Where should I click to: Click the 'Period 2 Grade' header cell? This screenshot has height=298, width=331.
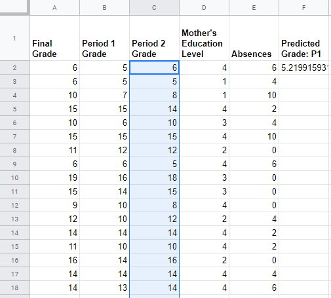click(154, 38)
